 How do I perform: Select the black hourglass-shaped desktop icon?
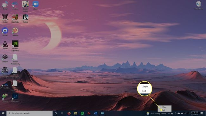point(5,18)
